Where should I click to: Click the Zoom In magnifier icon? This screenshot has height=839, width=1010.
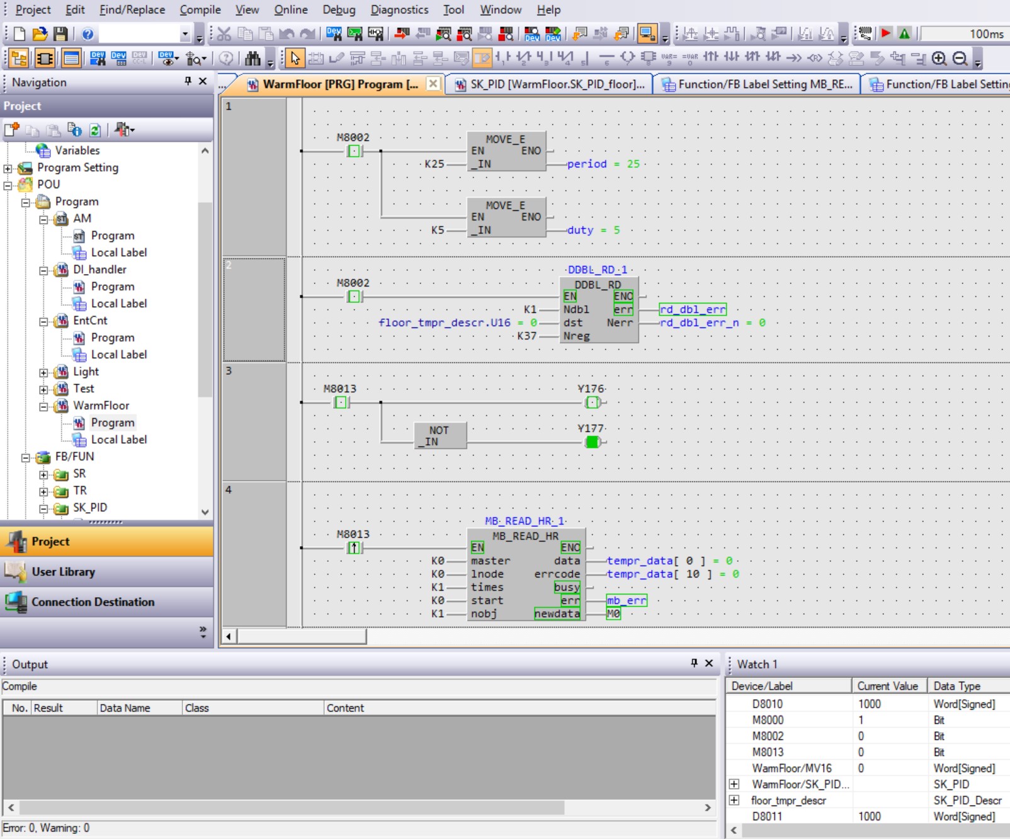point(939,59)
